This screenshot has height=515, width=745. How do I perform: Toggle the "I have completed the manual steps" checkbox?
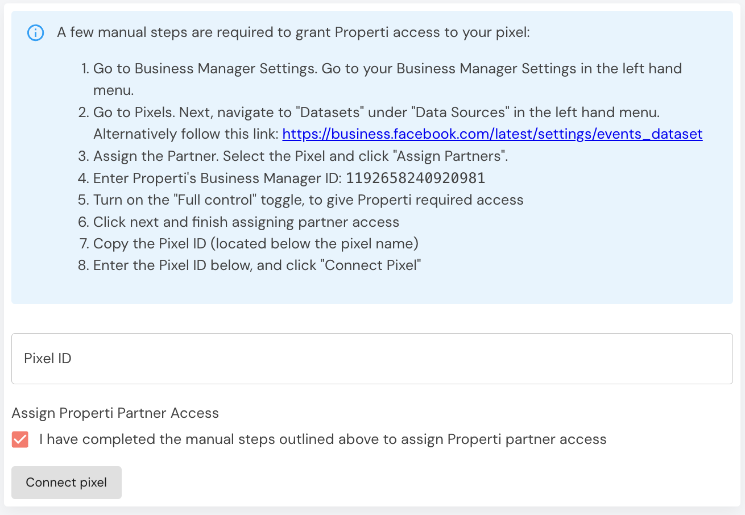20,439
